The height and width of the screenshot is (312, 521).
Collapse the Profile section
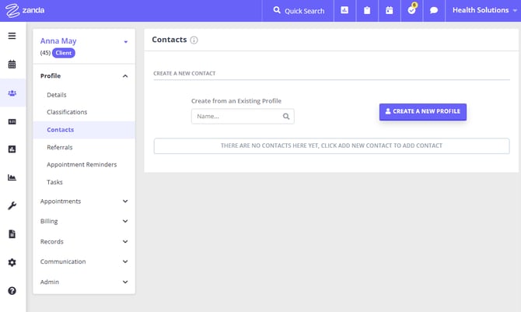point(125,76)
